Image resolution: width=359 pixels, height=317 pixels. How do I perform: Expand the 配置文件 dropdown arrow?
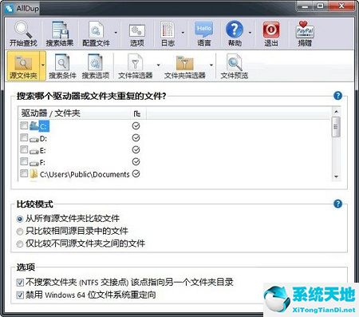point(116,33)
